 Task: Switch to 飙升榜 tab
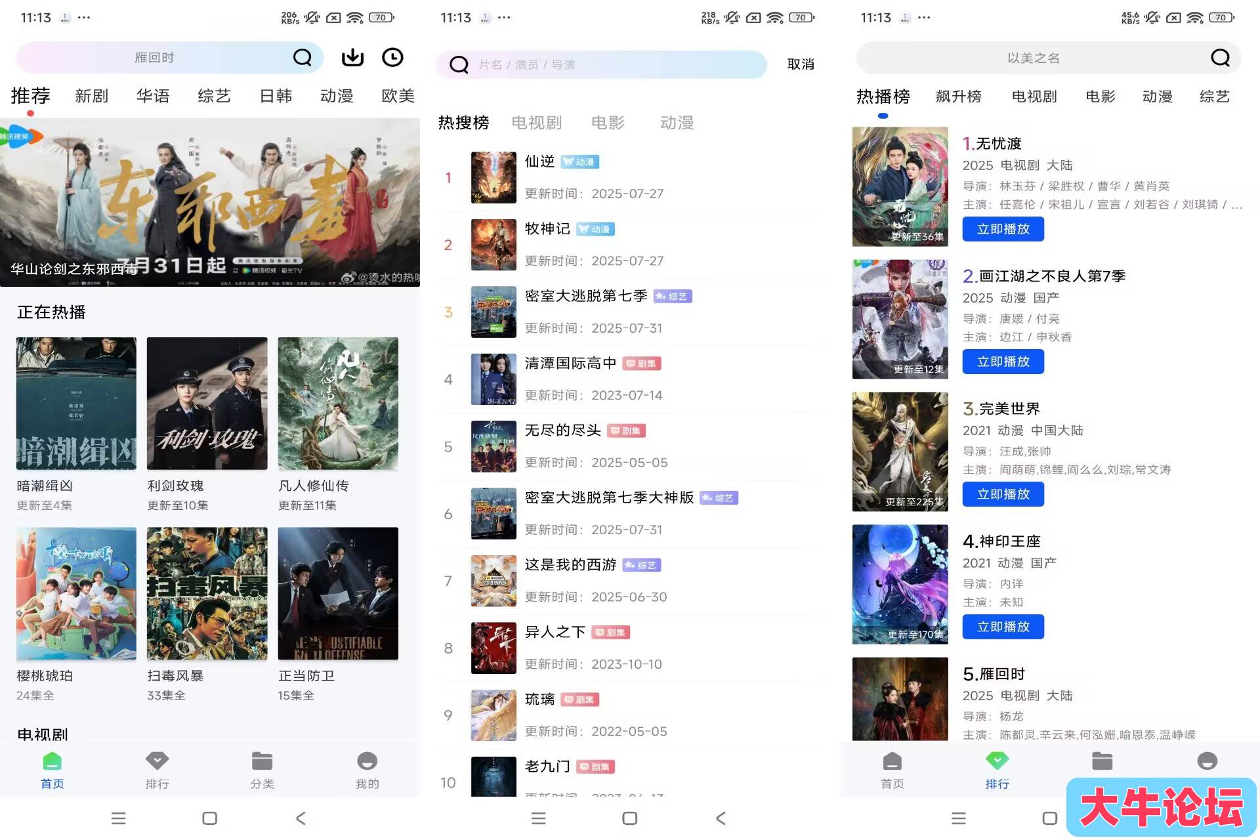(x=958, y=96)
